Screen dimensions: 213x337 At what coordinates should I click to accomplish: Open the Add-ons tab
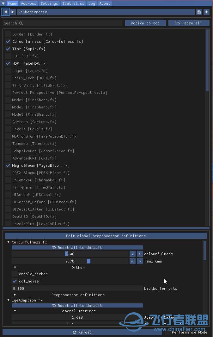click(x=28, y=3)
